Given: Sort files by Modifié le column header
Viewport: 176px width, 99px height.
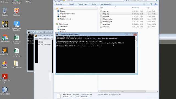Looking at the screenshot, I should pos(135,8).
